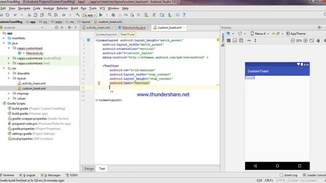Open the Build menu
Viewport: 326px width, 183px height.
click(74, 8)
